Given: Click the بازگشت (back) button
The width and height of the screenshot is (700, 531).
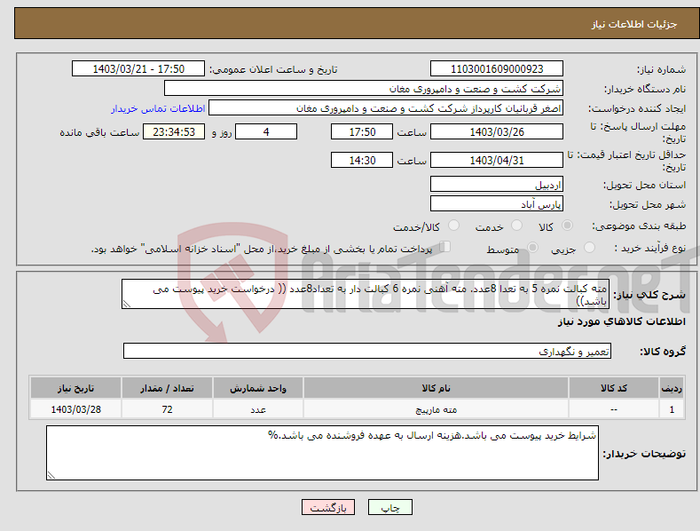Looking at the screenshot, I should click(328, 507).
